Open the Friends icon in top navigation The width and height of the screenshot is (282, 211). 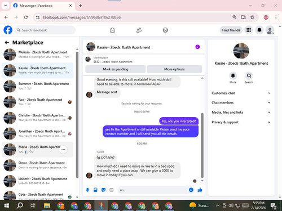coord(139,30)
